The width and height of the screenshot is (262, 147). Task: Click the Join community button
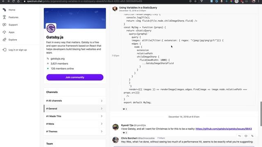pyautogui.click(x=75, y=77)
